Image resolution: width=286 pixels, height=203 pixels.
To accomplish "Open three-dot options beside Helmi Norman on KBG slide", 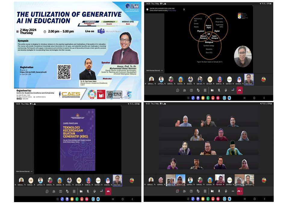I will 31,172.
